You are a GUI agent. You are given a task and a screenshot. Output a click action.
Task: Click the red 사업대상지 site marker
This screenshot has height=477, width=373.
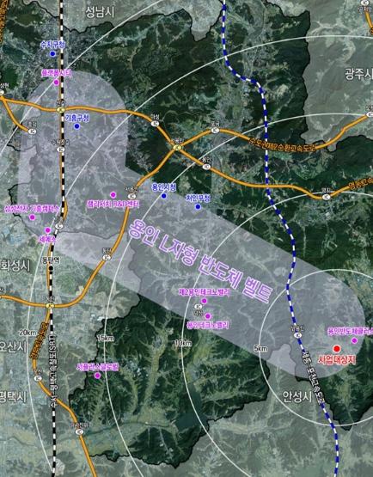click(337, 349)
